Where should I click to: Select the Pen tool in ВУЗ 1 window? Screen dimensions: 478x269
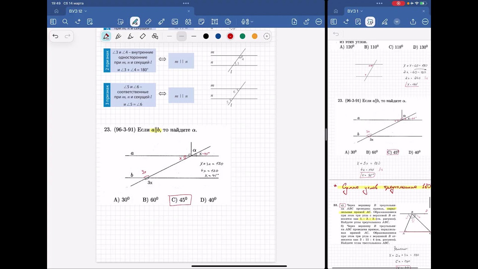point(385,22)
